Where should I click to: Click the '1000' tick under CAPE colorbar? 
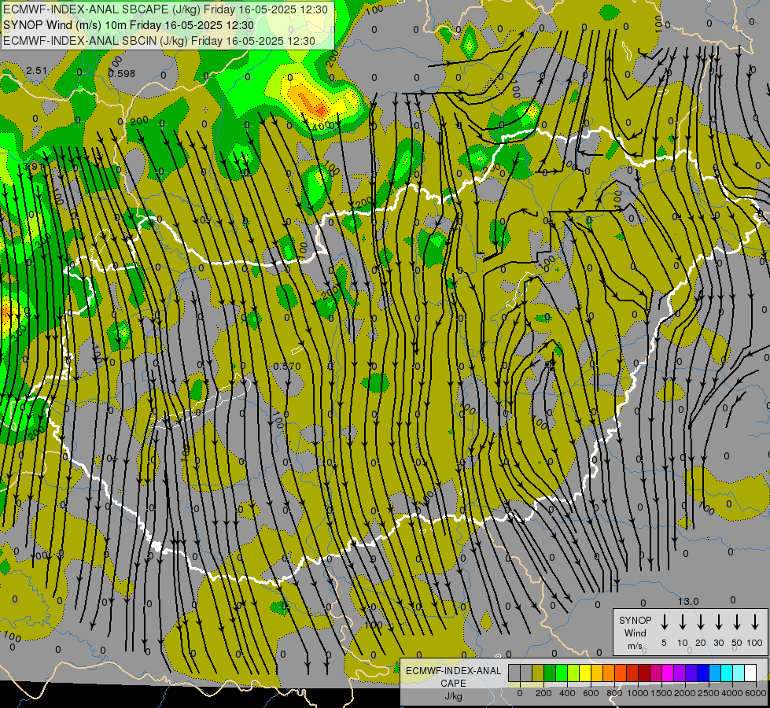pyautogui.click(x=637, y=693)
